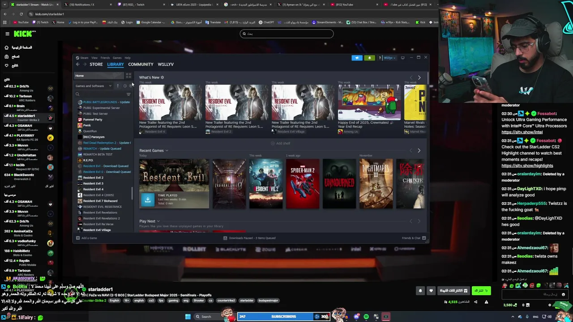Open the Among Us year-end recap news card

tap(369, 109)
